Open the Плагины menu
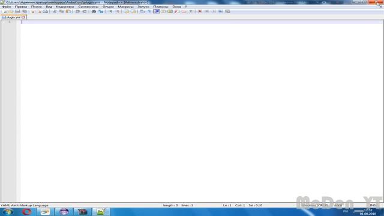The height and width of the screenshot is (216, 384). point(161,7)
